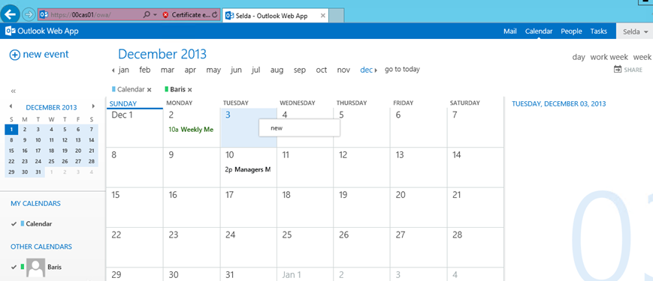Select 'new' in the context menu
The image size is (653, 281).
(299, 128)
